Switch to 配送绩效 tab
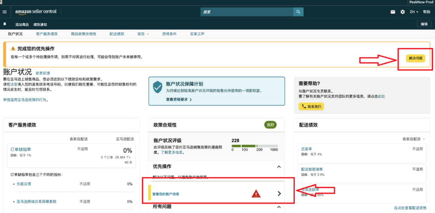The width and height of the screenshot is (435, 213). [117, 34]
